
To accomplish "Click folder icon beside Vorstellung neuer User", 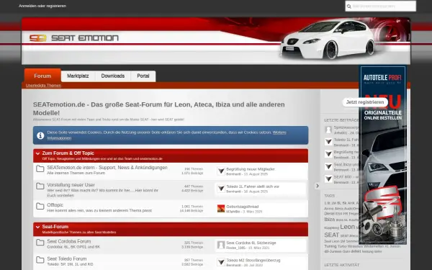I will click(x=40, y=186).
